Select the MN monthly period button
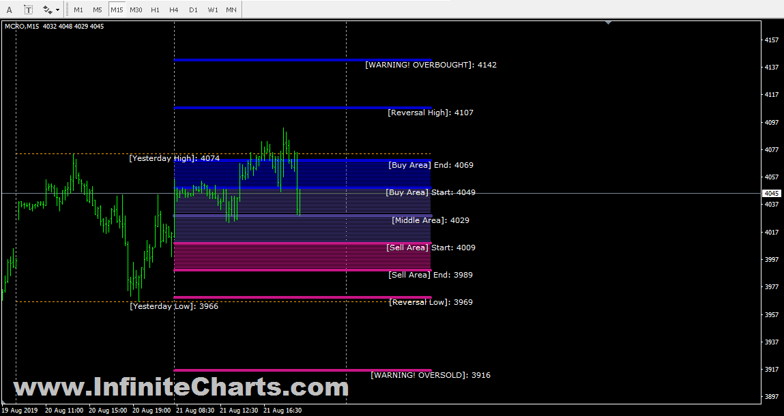Screen dimensions: 784x416 coord(231,10)
